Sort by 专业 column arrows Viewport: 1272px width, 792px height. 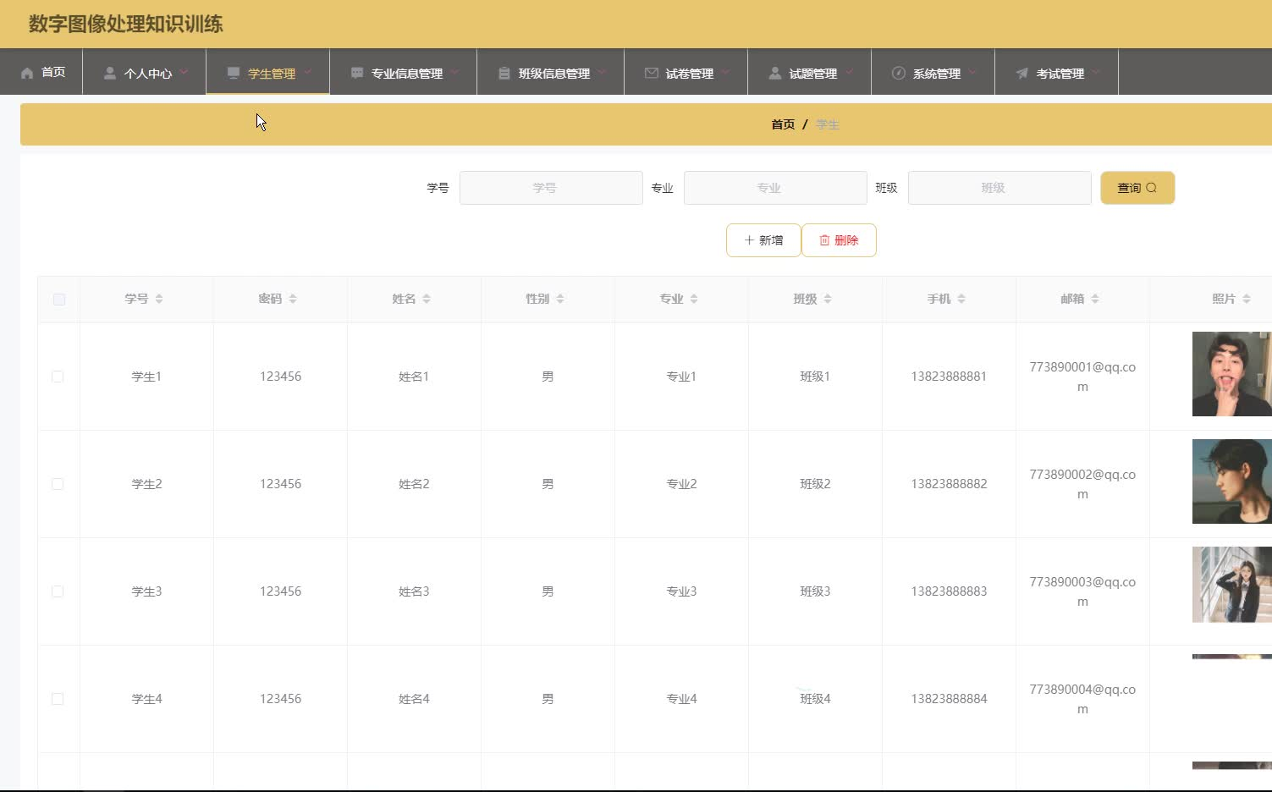[694, 299]
